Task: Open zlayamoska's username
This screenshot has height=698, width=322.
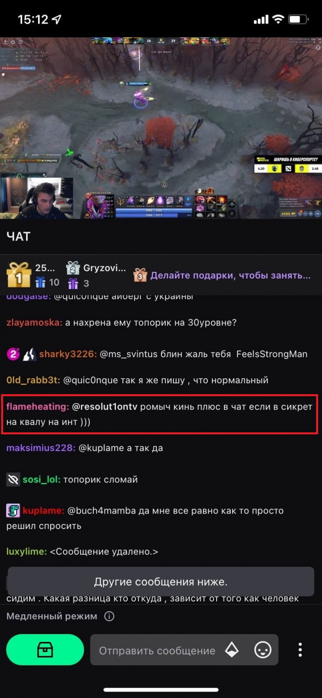Action: 34,322
